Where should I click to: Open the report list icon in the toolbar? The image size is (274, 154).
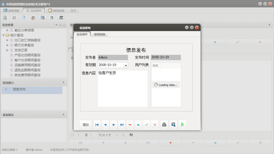click(x=14, y=17)
